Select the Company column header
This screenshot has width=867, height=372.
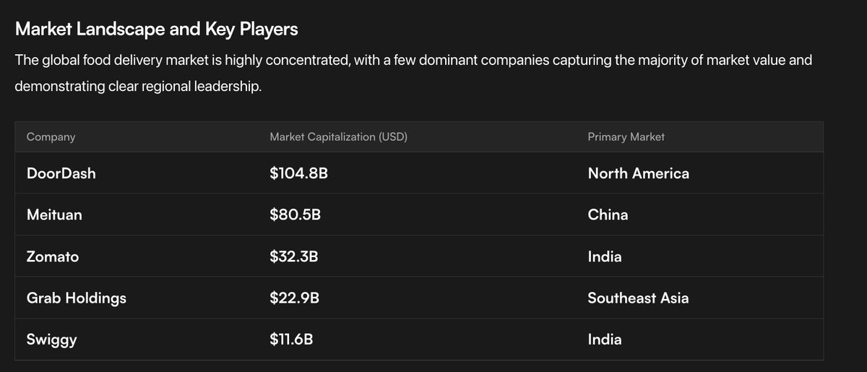[51, 137]
